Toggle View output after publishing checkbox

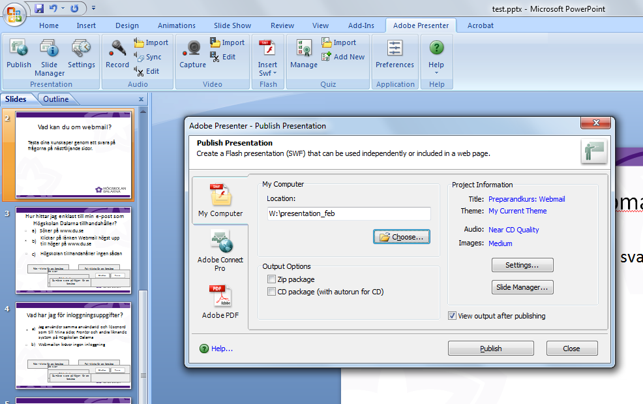coord(452,316)
